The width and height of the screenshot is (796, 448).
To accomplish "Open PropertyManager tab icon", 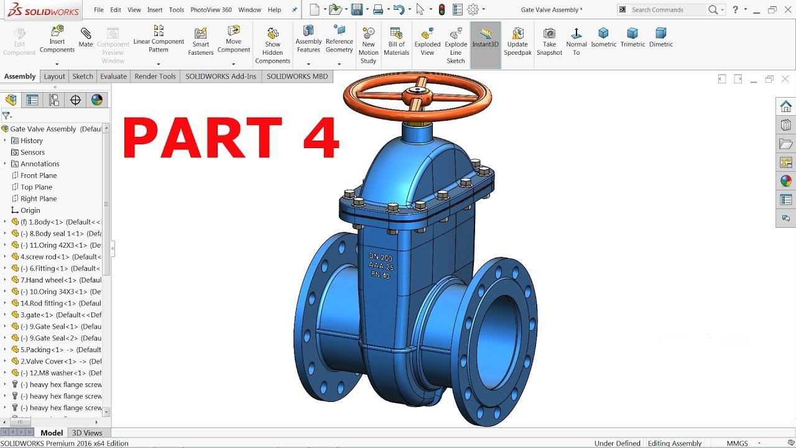I will coord(32,100).
